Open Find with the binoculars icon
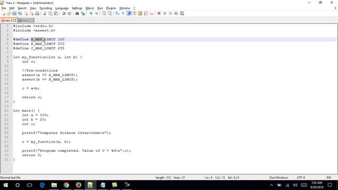Viewport: 338px width, 190px height. click(77, 13)
